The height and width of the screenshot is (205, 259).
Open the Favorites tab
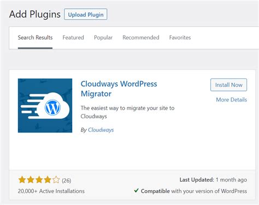180,38
